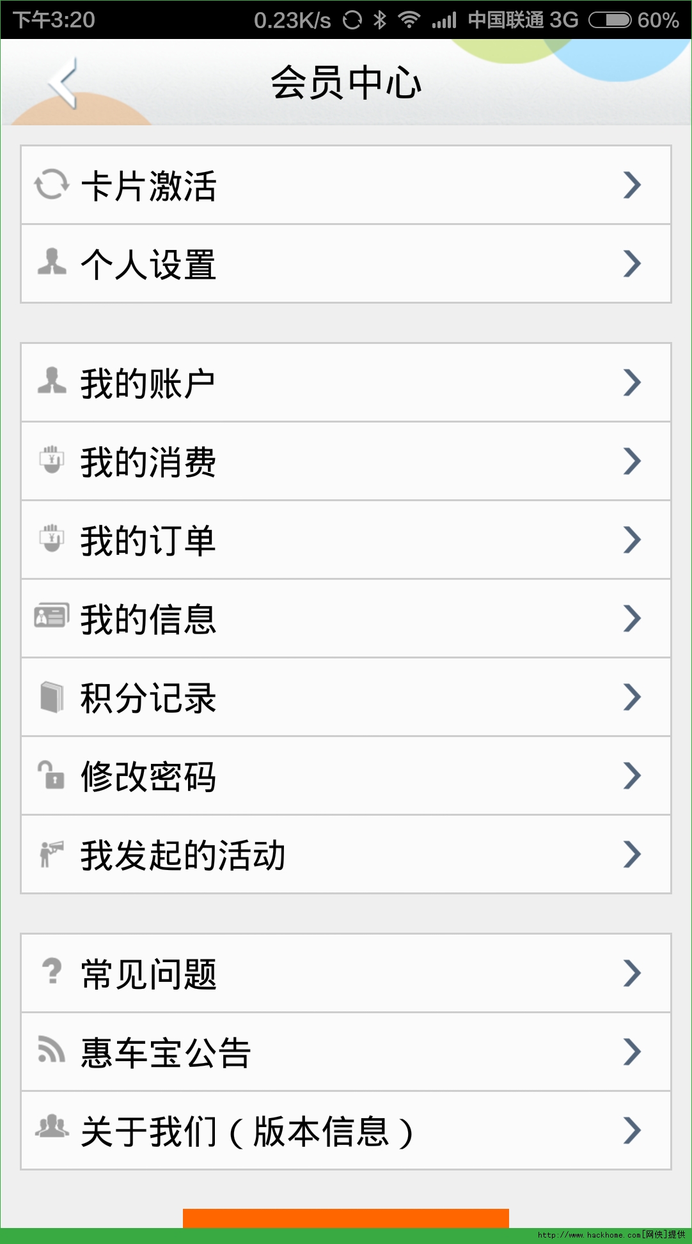Tap the person icon beside 个人设置
The height and width of the screenshot is (1244, 692).
click(x=51, y=263)
